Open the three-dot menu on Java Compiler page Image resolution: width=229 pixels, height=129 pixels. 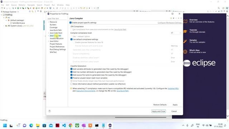coord(181,18)
